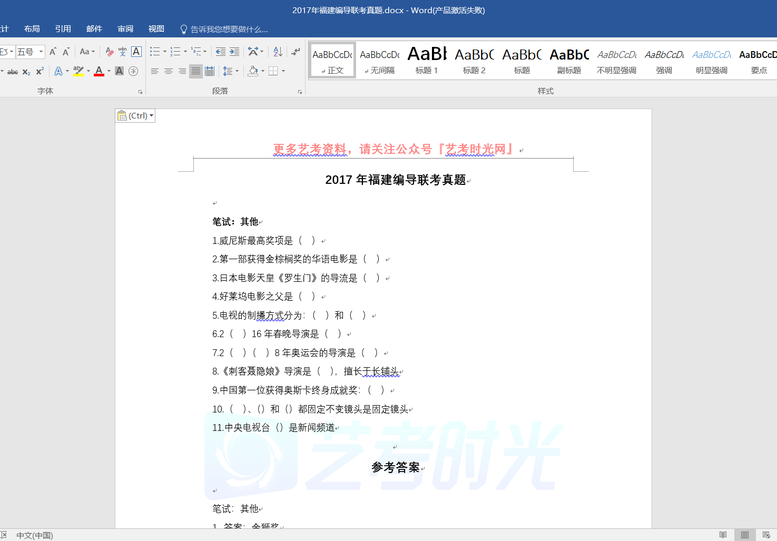Apply the 标题 1 style
This screenshot has width=777, height=541.
coord(427,61)
